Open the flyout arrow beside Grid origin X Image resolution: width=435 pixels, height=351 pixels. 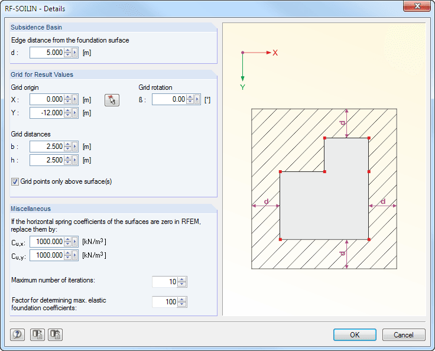point(75,99)
